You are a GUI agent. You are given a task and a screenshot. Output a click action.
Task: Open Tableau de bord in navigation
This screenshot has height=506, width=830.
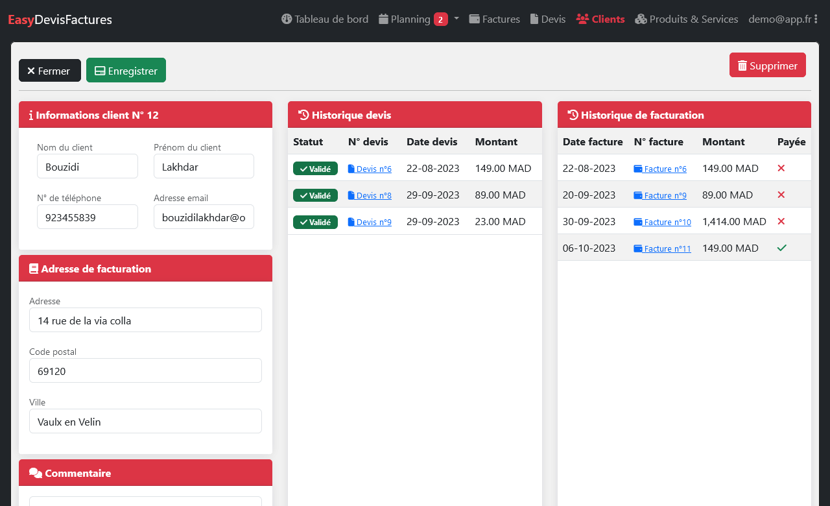[325, 19]
